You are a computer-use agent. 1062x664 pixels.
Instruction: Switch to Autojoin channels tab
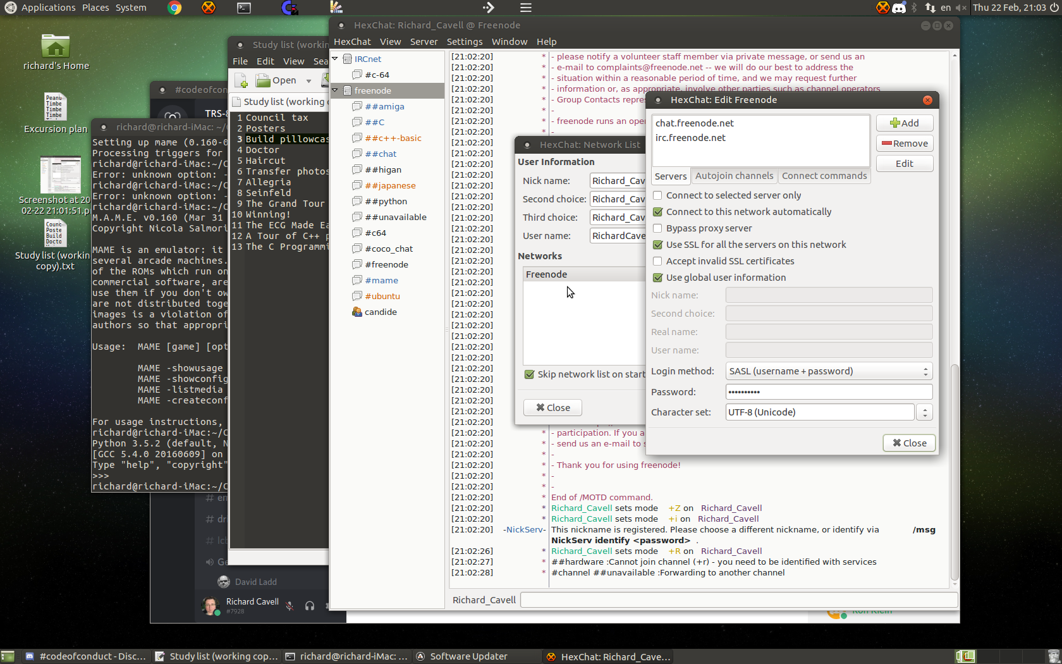pos(734,176)
